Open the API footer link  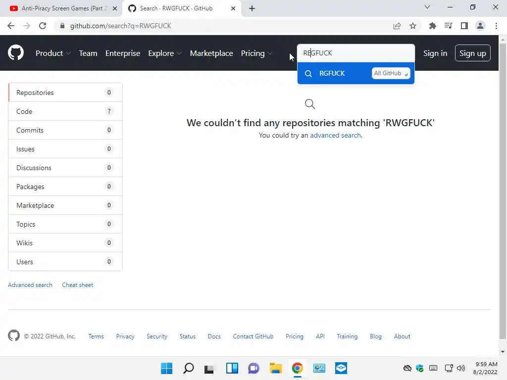[x=320, y=336]
